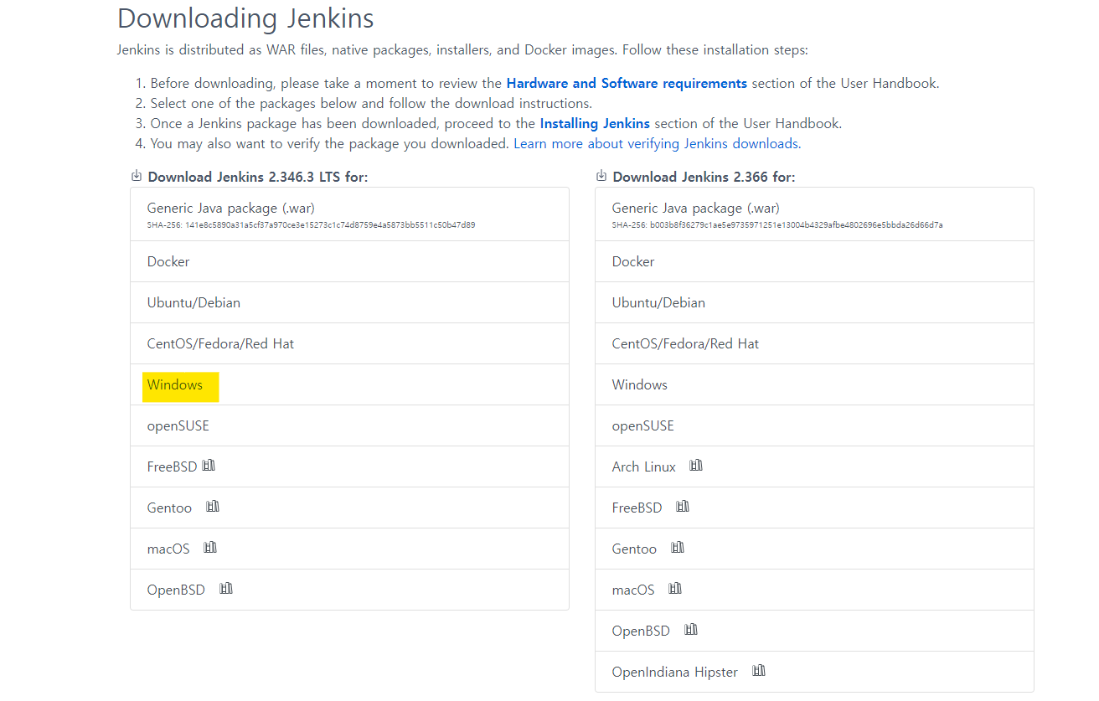Click the Gentoo documentation icon in LTS list
Image resolution: width=1099 pixels, height=701 pixels.
coord(213,507)
